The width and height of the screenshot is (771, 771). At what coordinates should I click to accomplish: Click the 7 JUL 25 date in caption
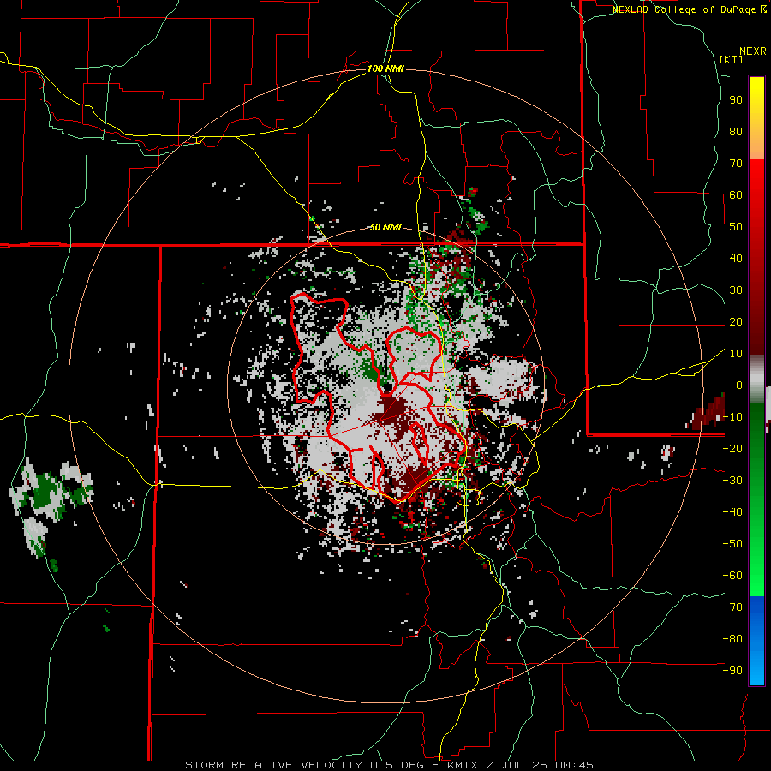click(x=517, y=765)
